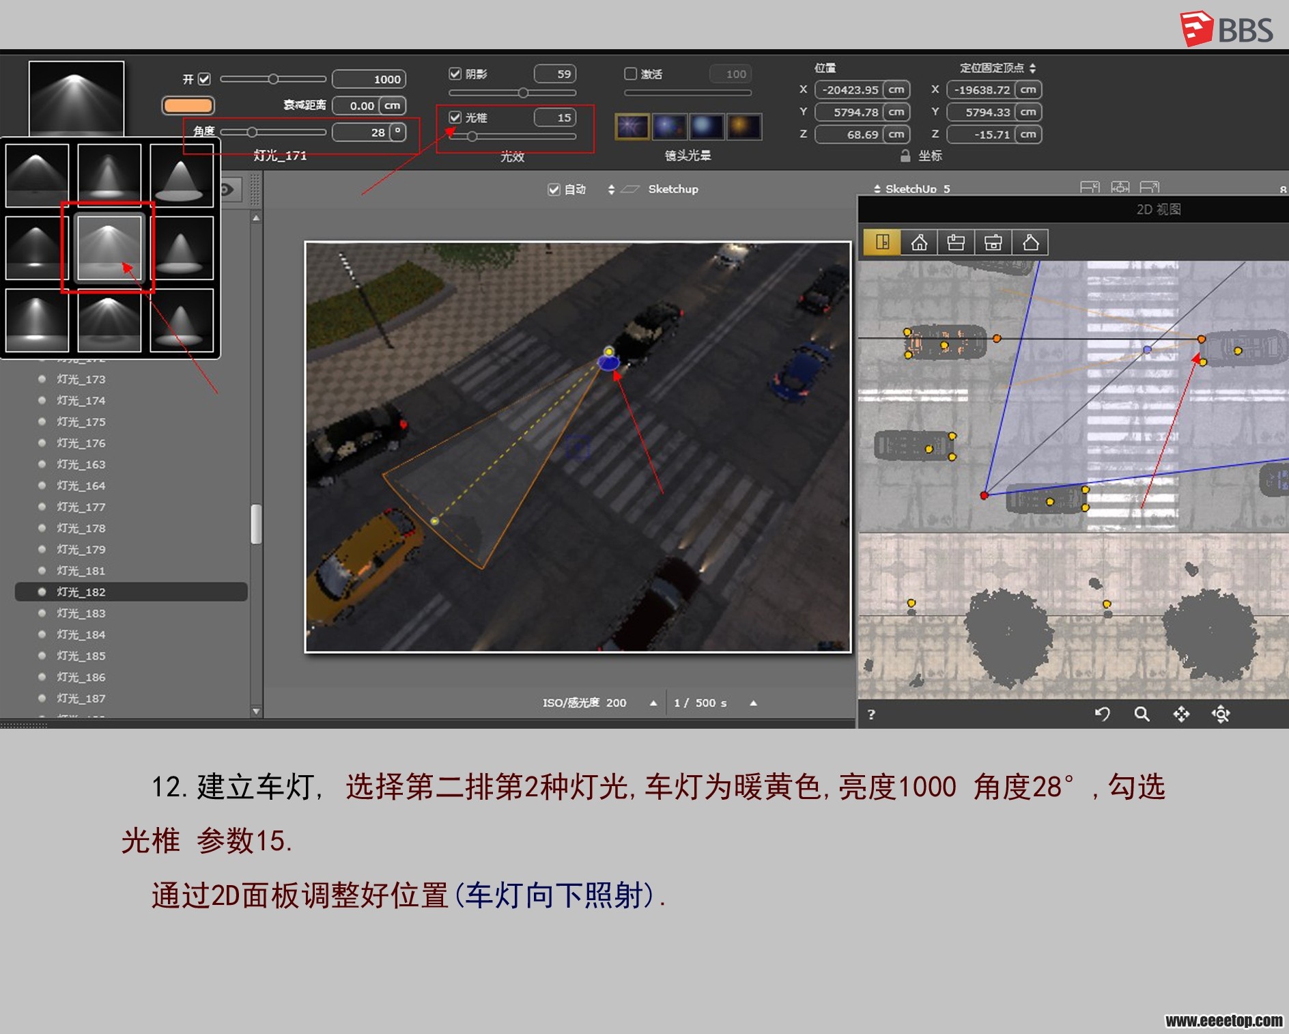
Task: Toggle the 自动 auto checkbox
Action: [554, 189]
